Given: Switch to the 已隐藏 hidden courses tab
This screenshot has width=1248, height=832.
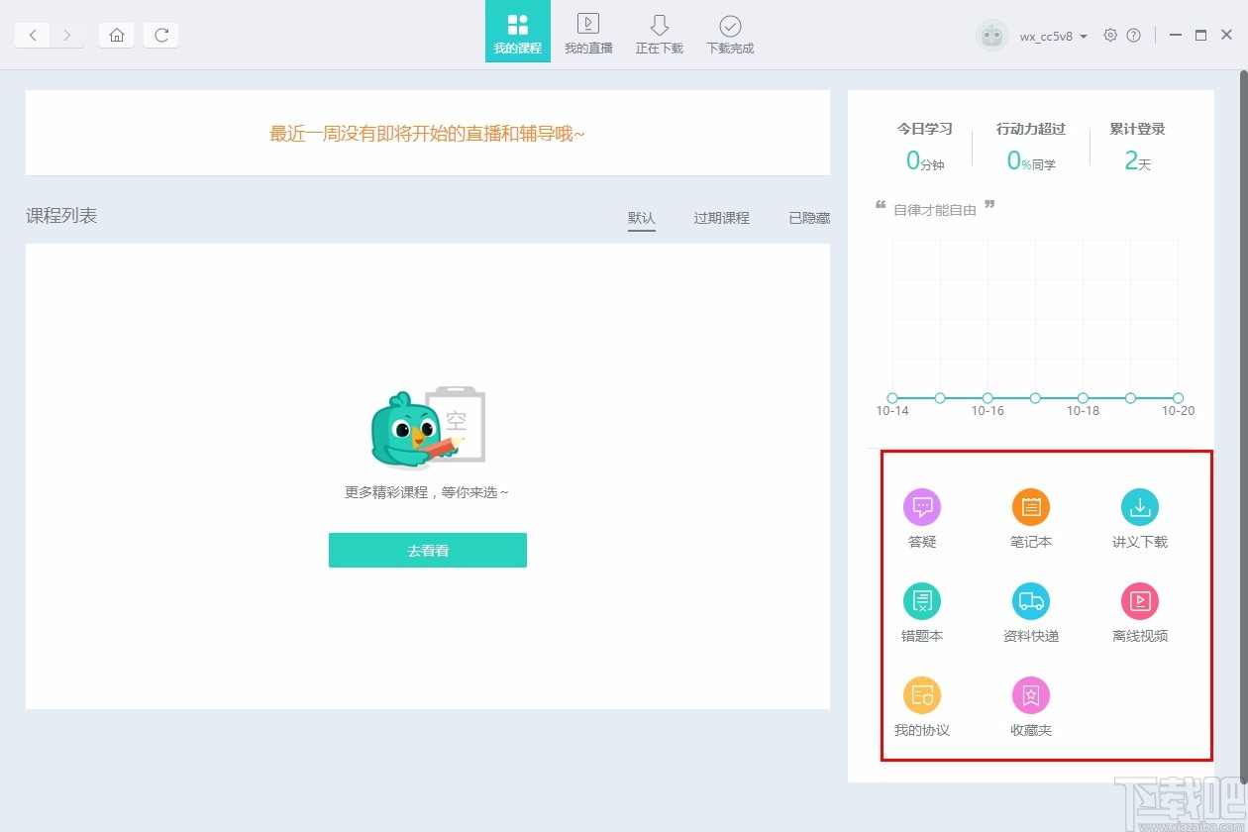Looking at the screenshot, I should (x=808, y=218).
